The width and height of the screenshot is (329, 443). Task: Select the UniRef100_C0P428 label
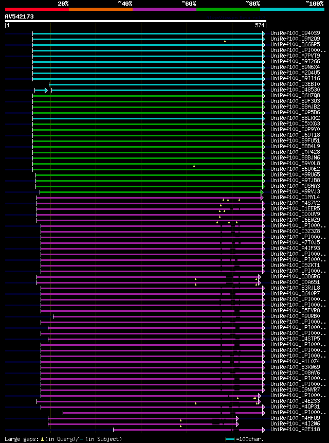click(x=295, y=152)
